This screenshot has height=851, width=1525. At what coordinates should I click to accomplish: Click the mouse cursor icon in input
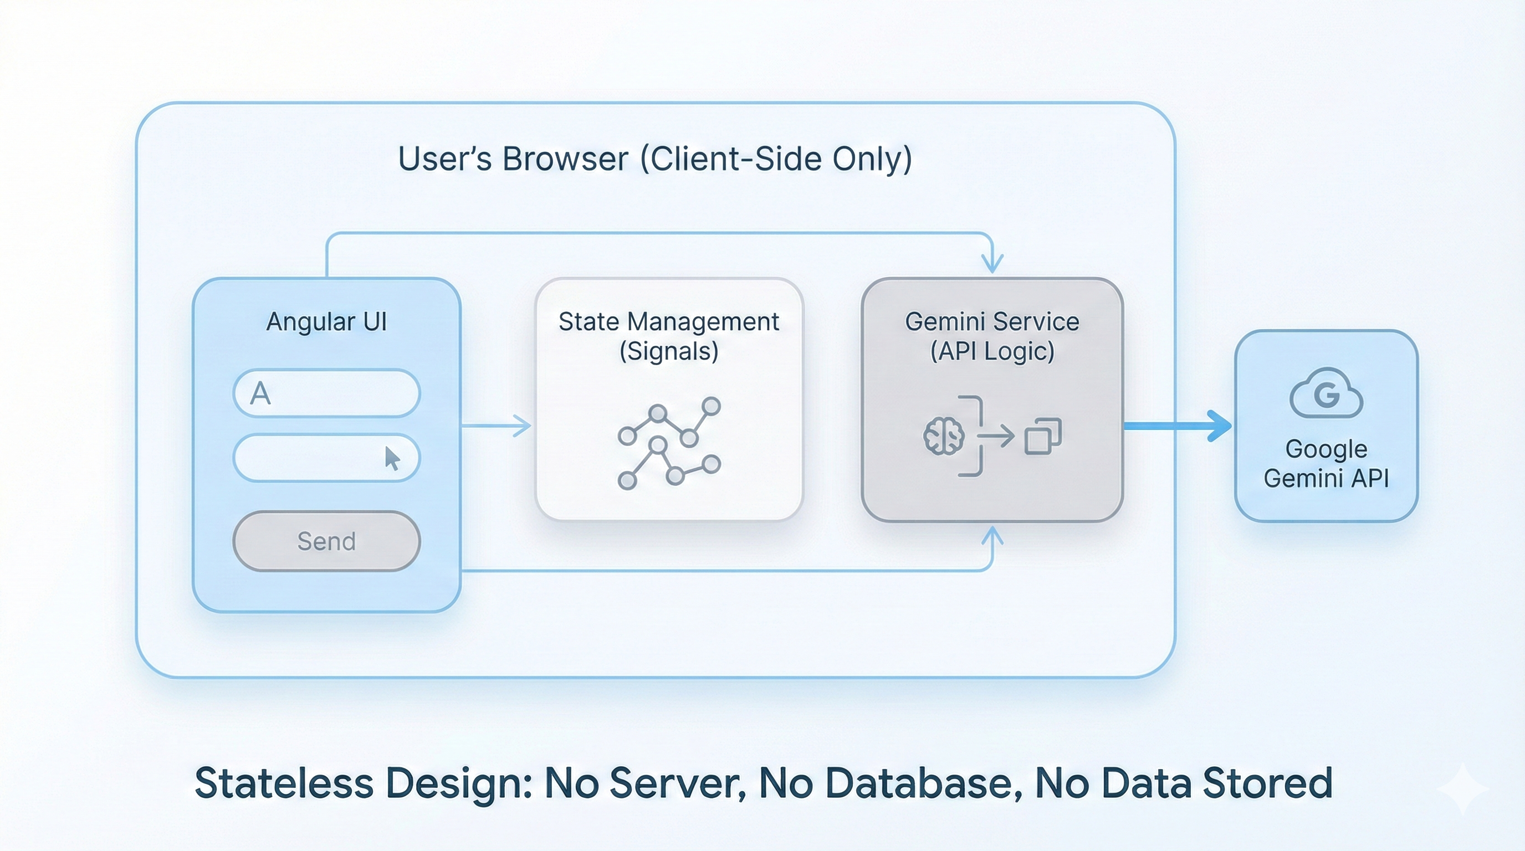[392, 459]
